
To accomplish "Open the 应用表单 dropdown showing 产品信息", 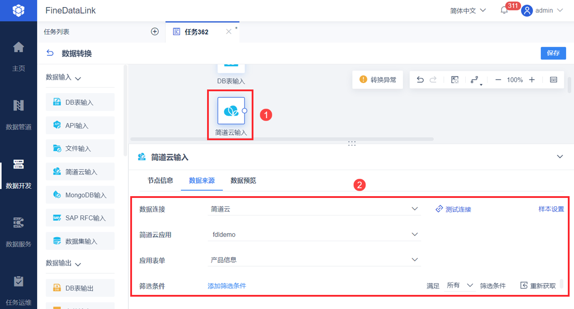I will click(x=314, y=260).
